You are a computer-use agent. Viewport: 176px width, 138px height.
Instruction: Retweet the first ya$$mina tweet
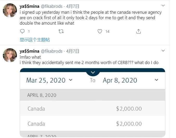(61, 31)
